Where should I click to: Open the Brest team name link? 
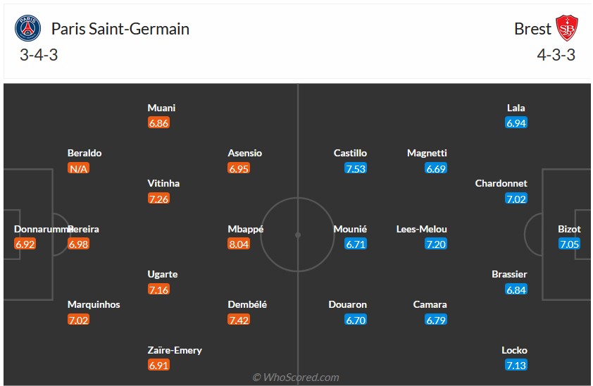(x=532, y=29)
